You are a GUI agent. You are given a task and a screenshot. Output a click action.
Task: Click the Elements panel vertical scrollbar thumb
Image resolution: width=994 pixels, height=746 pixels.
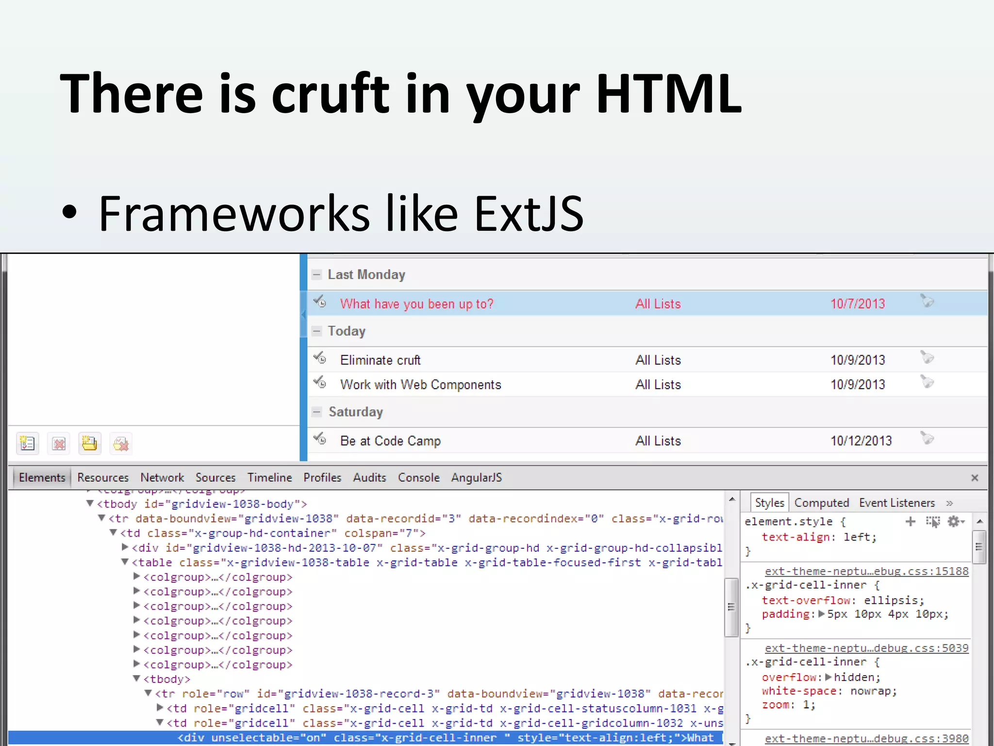[731, 607]
